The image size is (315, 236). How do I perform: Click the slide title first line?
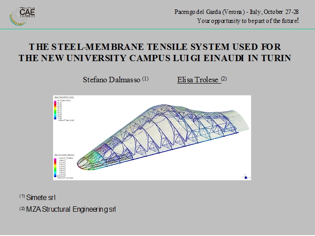155,47
